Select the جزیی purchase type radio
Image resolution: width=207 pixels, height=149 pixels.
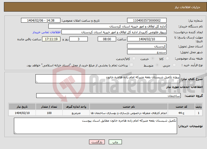click(x=174, y=65)
